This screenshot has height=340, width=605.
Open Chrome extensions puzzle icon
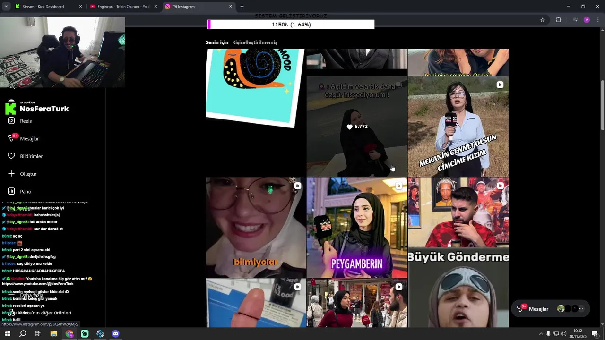(x=559, y=20)
